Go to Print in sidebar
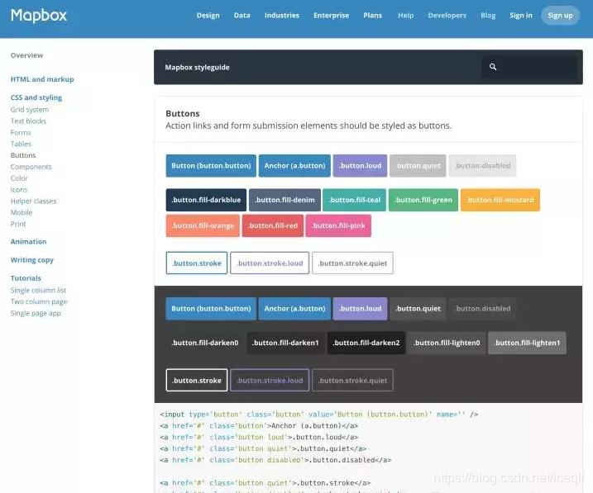 click(x=18, y=224)
